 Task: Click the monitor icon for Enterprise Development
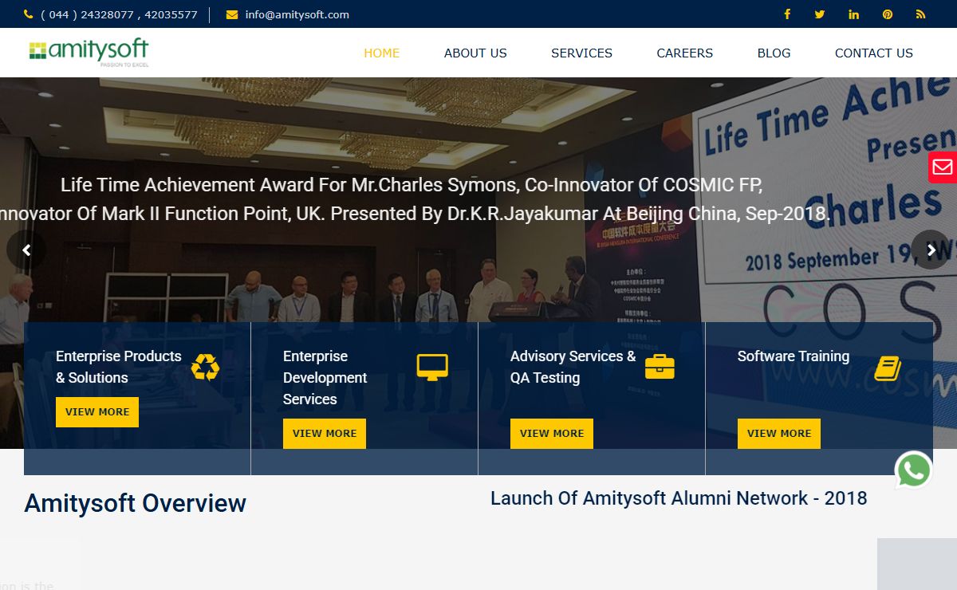pyautogui.click(x=432, y=367)
